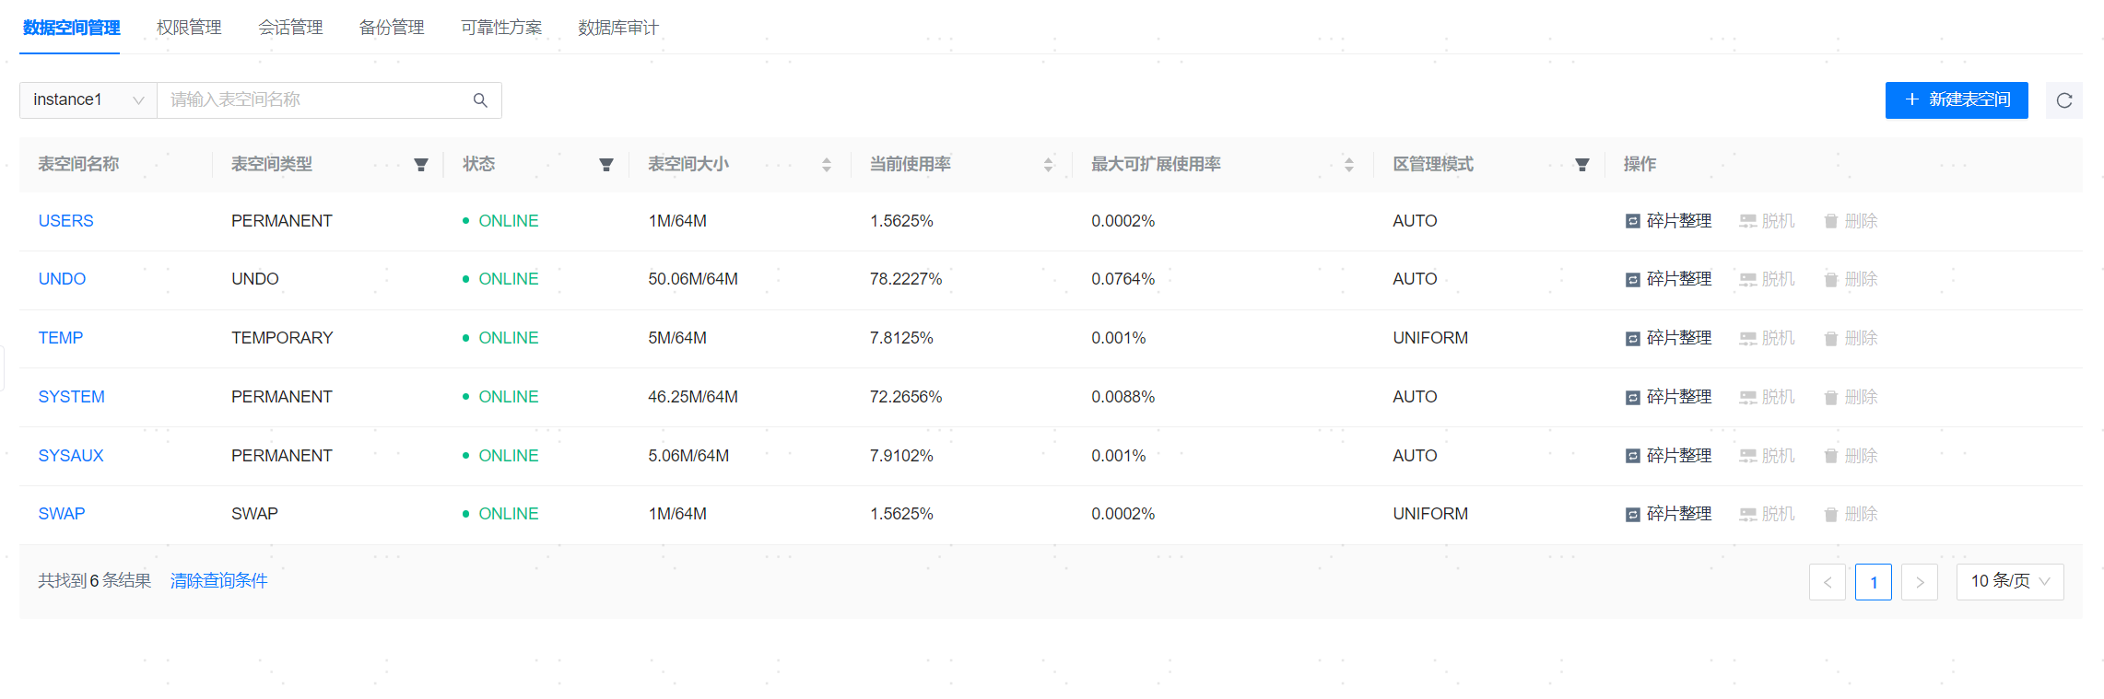The width and height of the screenshot is (2104, 699).
Task: Sort by tablespace size (表空间大小)
Action: [x=827, y=165]
